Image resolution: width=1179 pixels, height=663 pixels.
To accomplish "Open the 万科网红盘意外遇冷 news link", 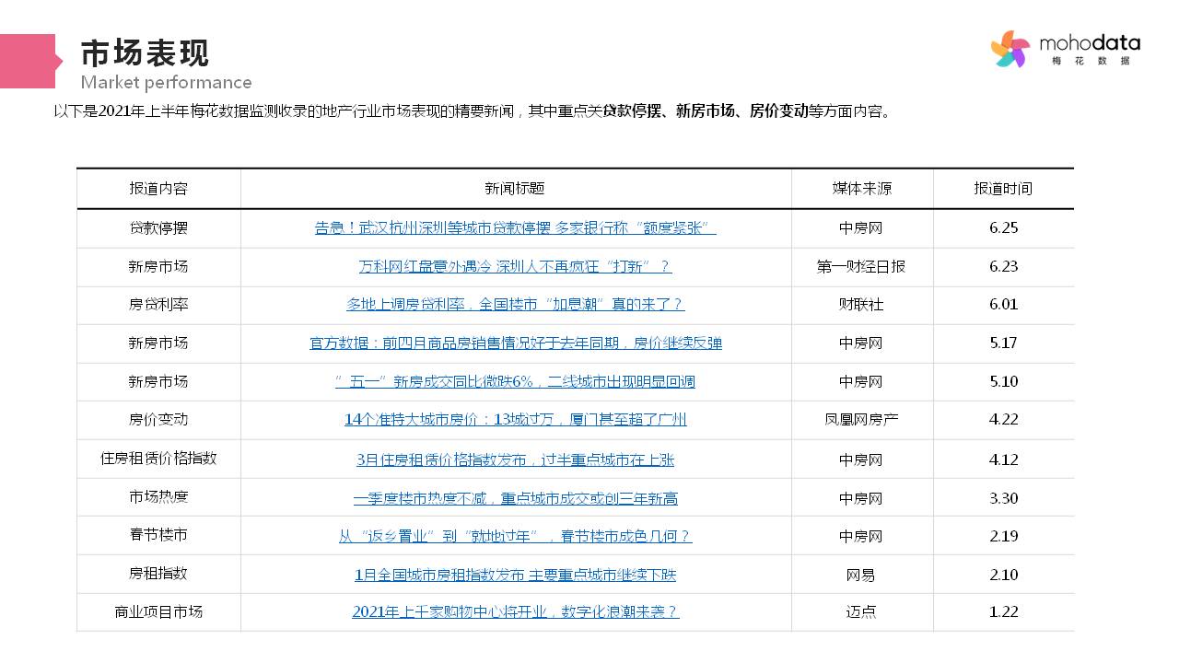I will point(515,267).
